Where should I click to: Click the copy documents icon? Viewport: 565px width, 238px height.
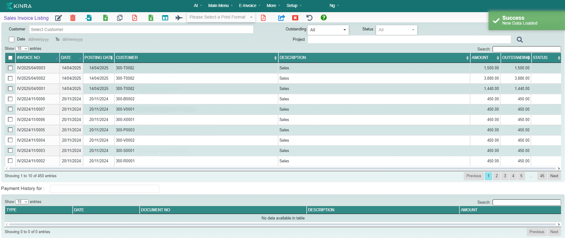tap(120, 18)
